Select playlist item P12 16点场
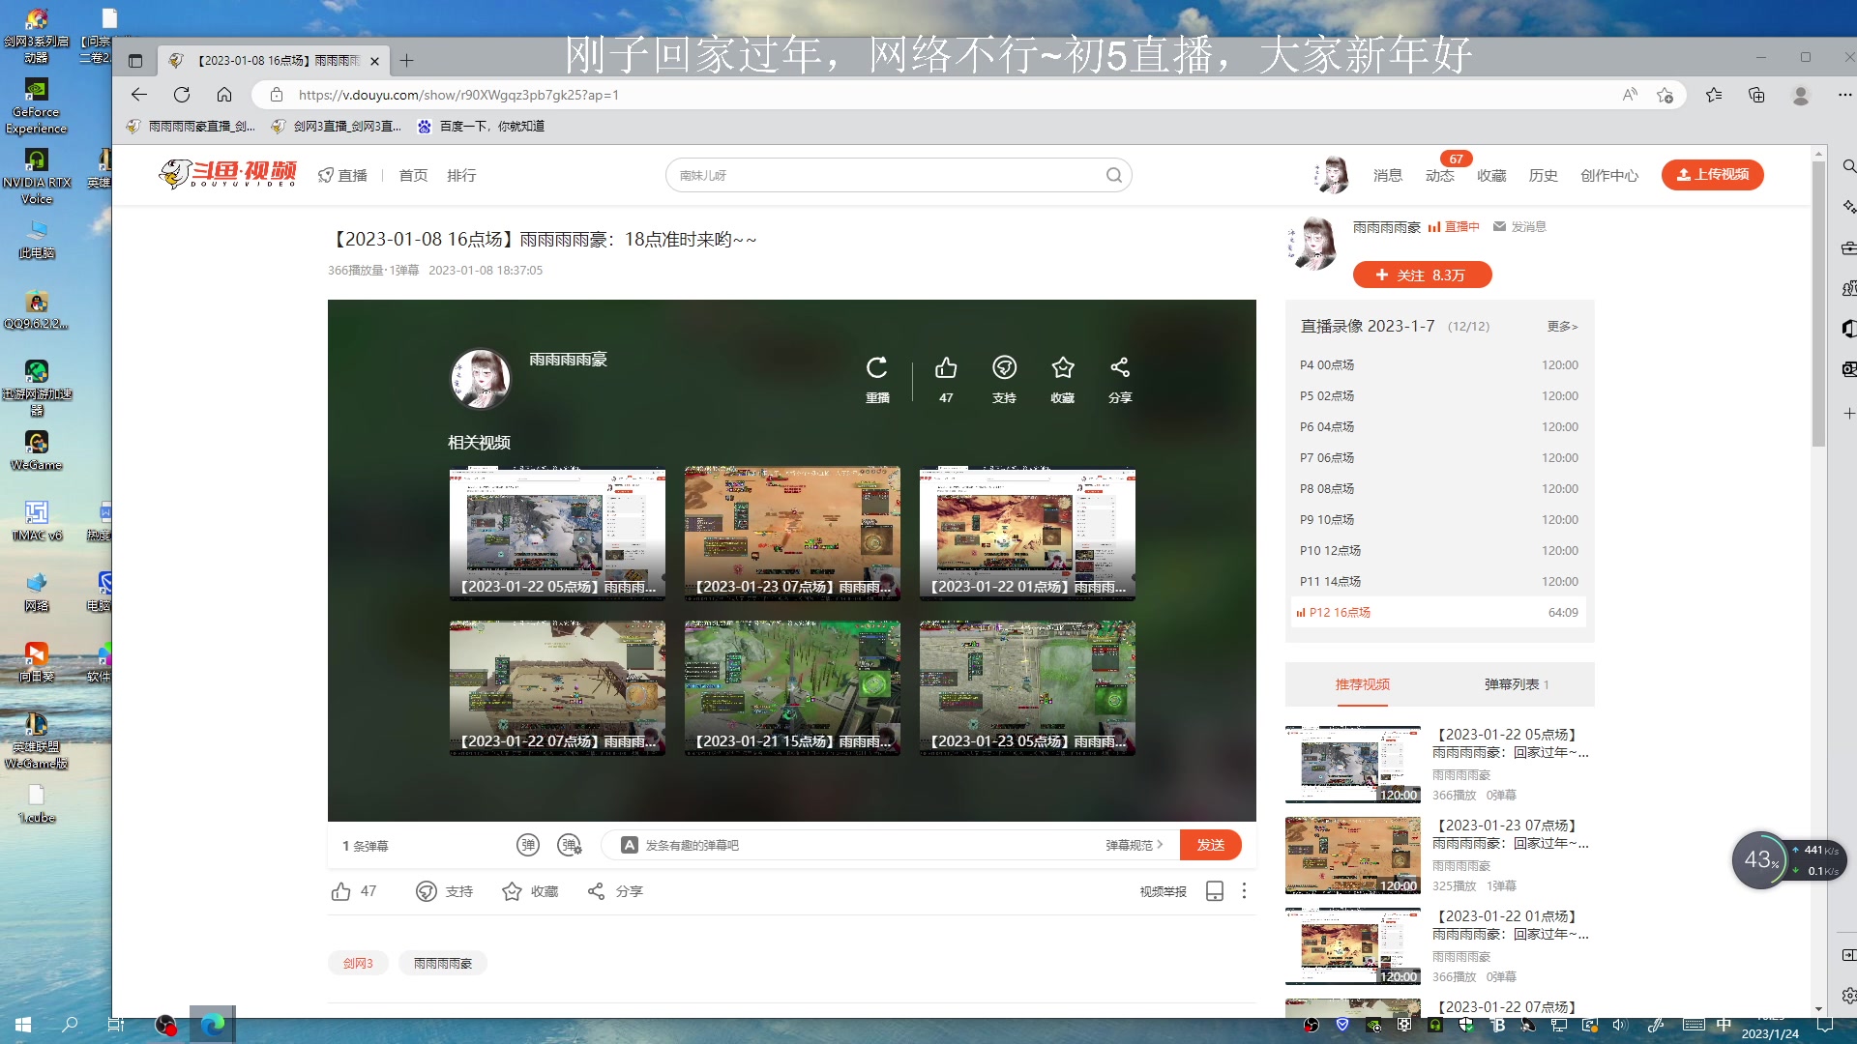This screenshot has width=1857, height=1044. pos(1439,612)
